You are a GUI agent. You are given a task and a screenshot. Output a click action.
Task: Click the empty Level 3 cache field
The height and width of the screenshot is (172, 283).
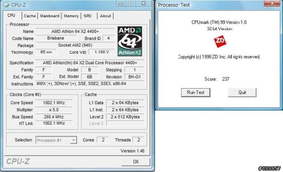coord(125,123)
